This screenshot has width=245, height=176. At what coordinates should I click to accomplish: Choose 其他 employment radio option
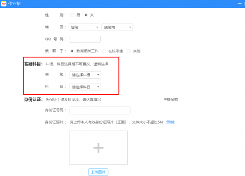point(129,51)
